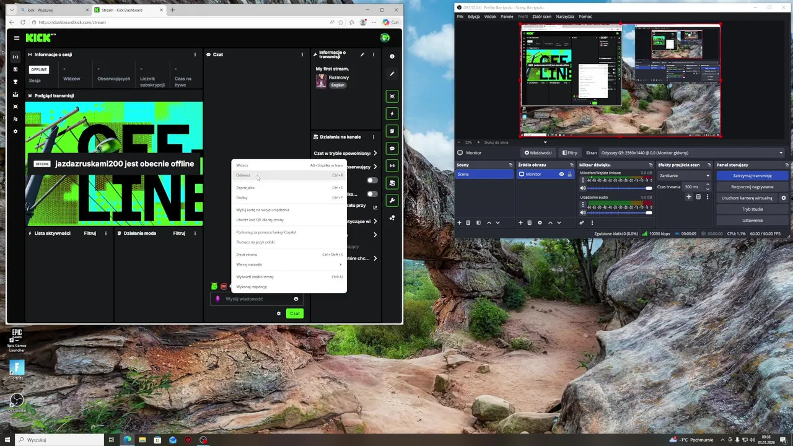Viewport: 793px width, 446px height.
Task: Click Windows taskbar search box
Action: click(x=59, y=440)
